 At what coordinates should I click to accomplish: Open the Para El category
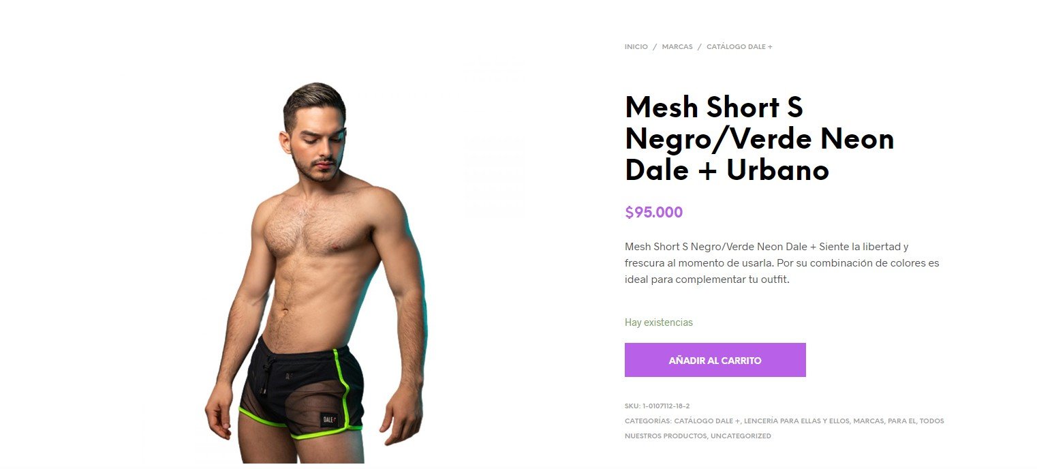(x=901, y=421)
